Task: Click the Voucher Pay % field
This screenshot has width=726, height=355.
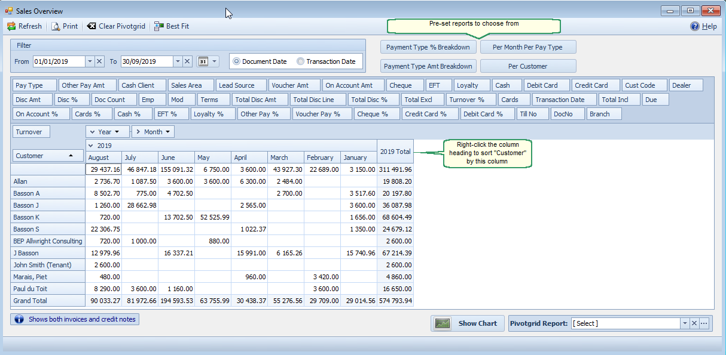Action: (322, 114)
